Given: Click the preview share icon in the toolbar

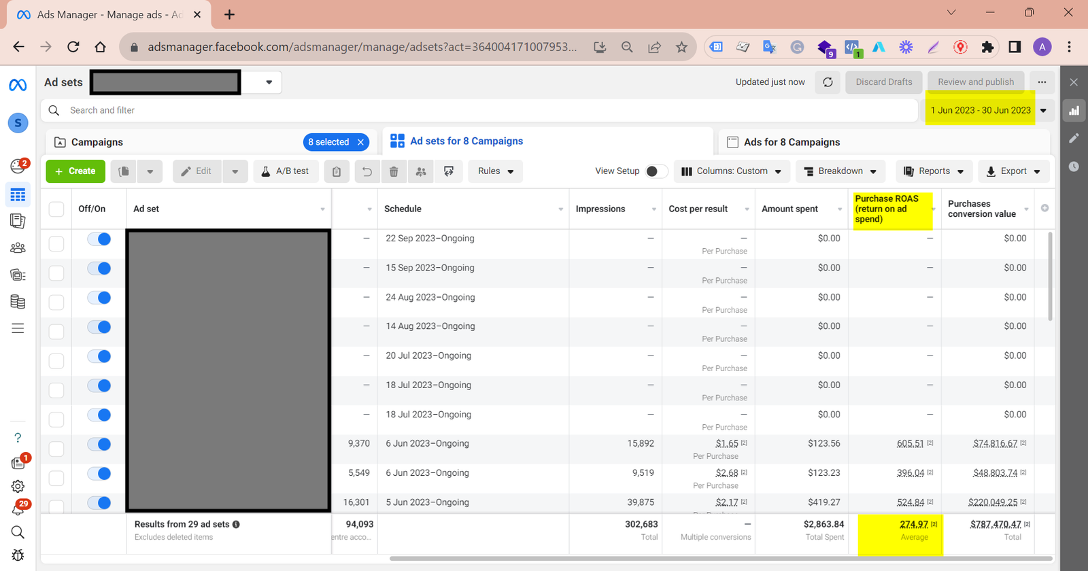Looking at the screenshot, I should point(449,171).
